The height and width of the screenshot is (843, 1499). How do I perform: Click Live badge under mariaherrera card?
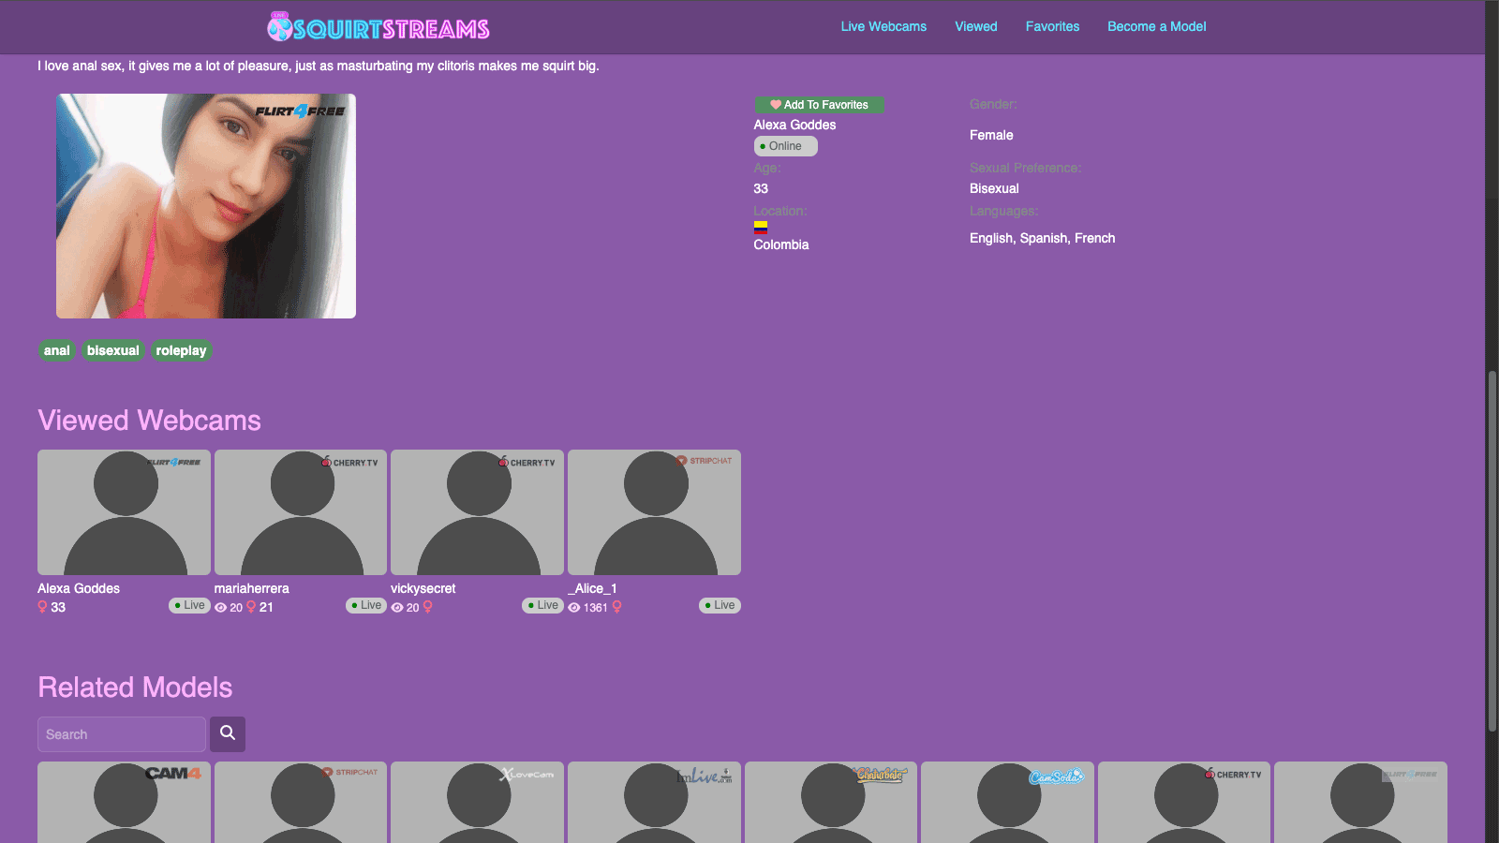pyautogui.click(x=366, y=605)
